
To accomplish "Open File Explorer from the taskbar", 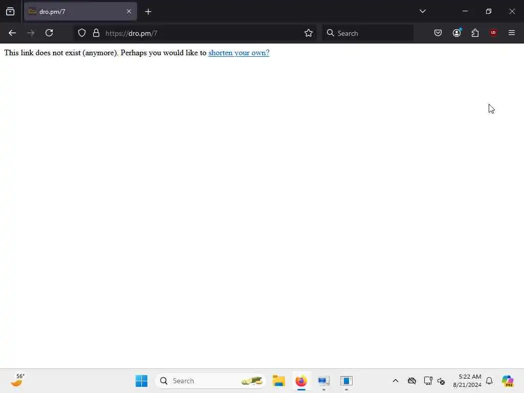I will coord(279,381).
